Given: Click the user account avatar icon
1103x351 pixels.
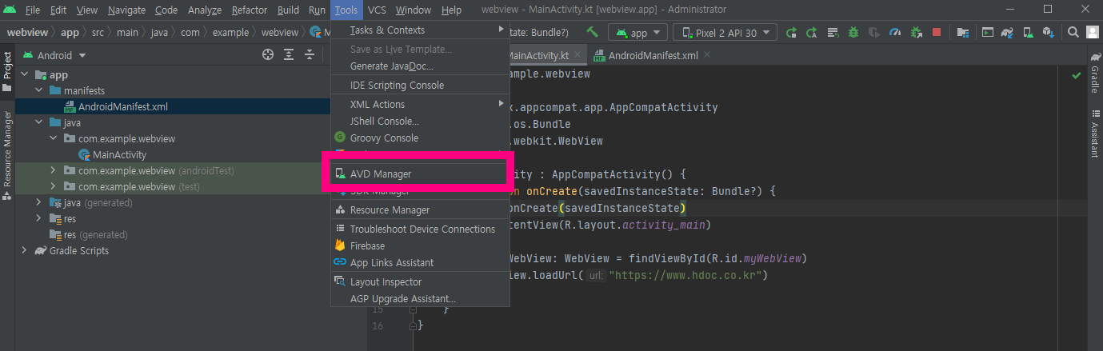Looking at the screenshot, I should (1093, 33).
